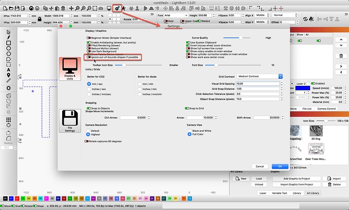Select the text tool in left toolbar
Viewport: 349px width, 210px height.
[9, 75]
